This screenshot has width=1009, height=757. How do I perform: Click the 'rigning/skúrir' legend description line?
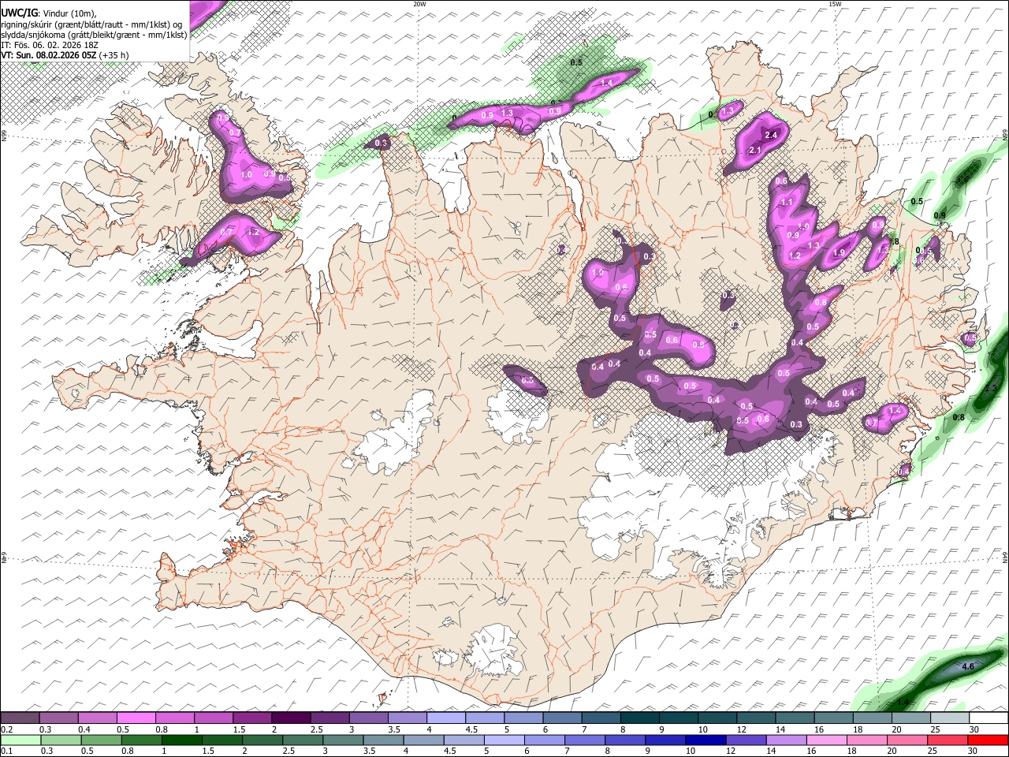point(92,24)
